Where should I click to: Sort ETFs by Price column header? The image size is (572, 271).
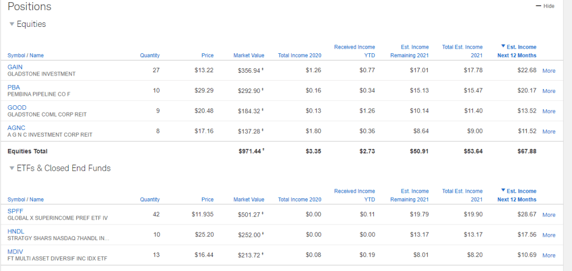207,199
